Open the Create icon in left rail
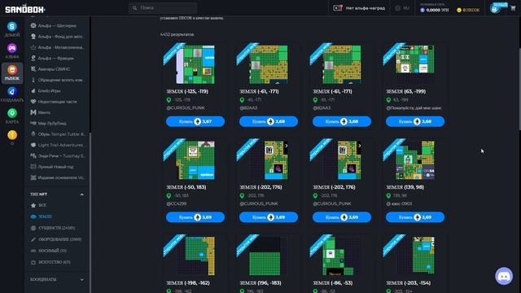 click(x=12, y=92)
